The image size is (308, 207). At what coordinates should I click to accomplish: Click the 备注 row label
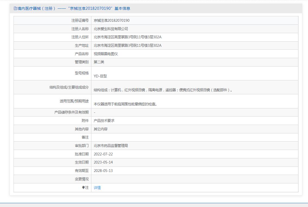coord(85,137)
